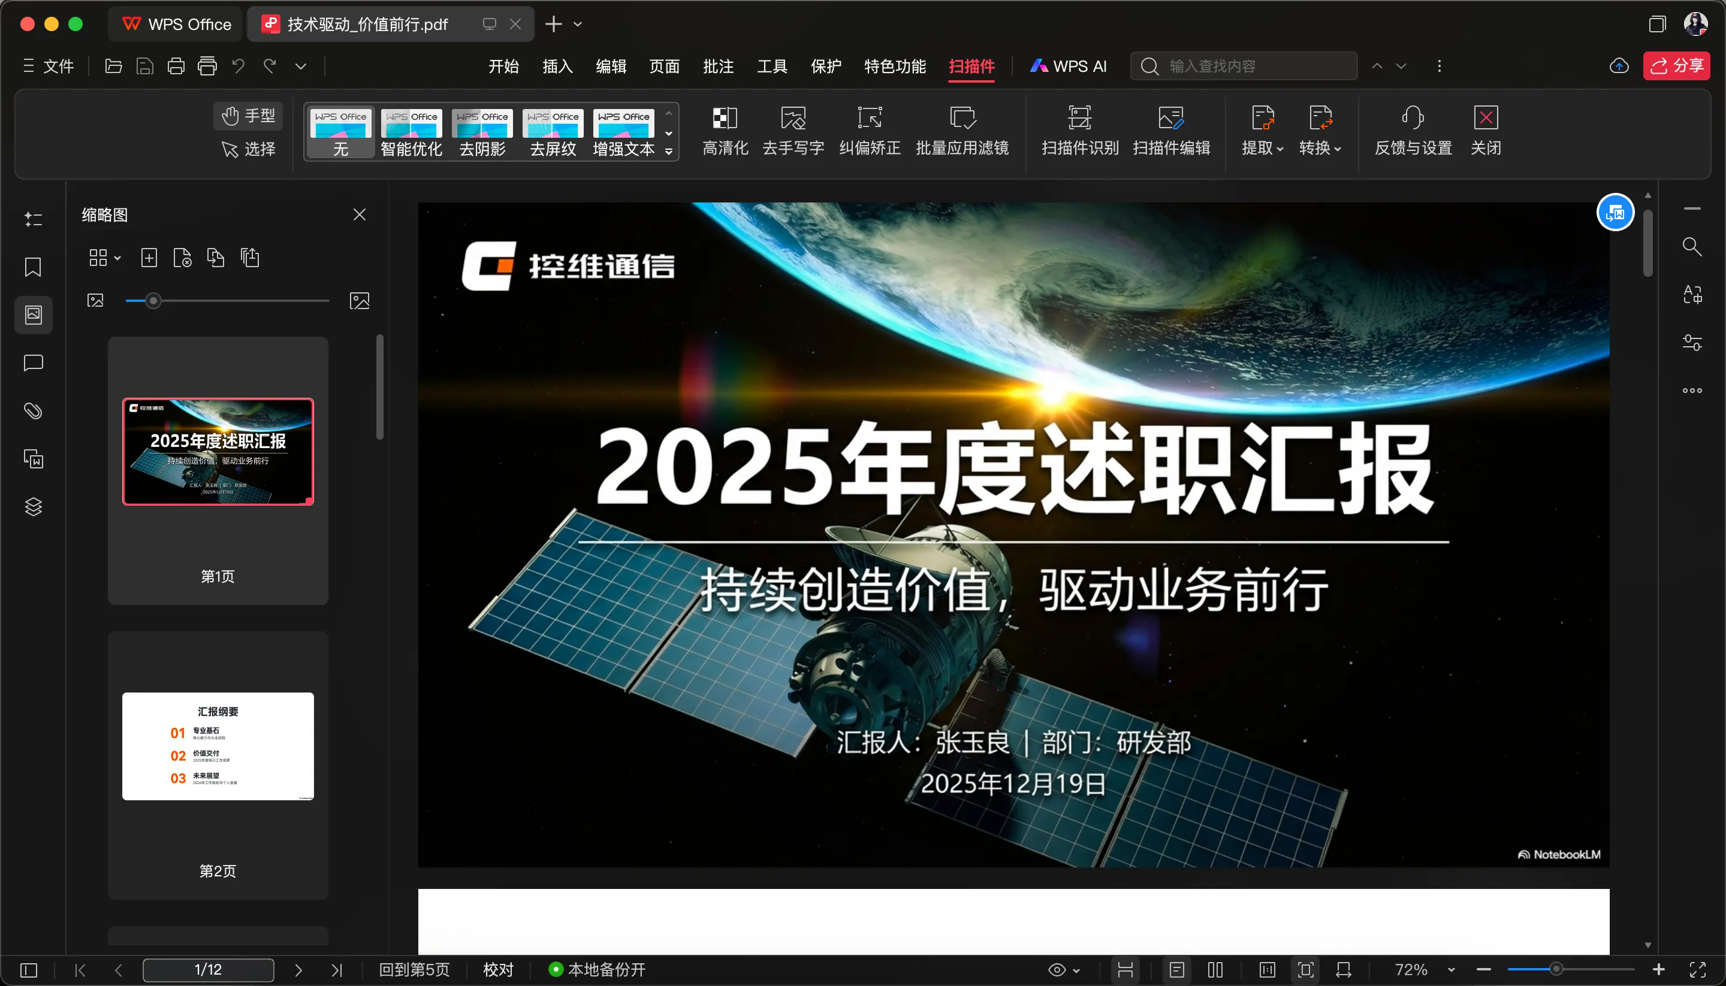1726x986 pixels.
Task: Click the 分享 share button
Action: pos(1676,66)
